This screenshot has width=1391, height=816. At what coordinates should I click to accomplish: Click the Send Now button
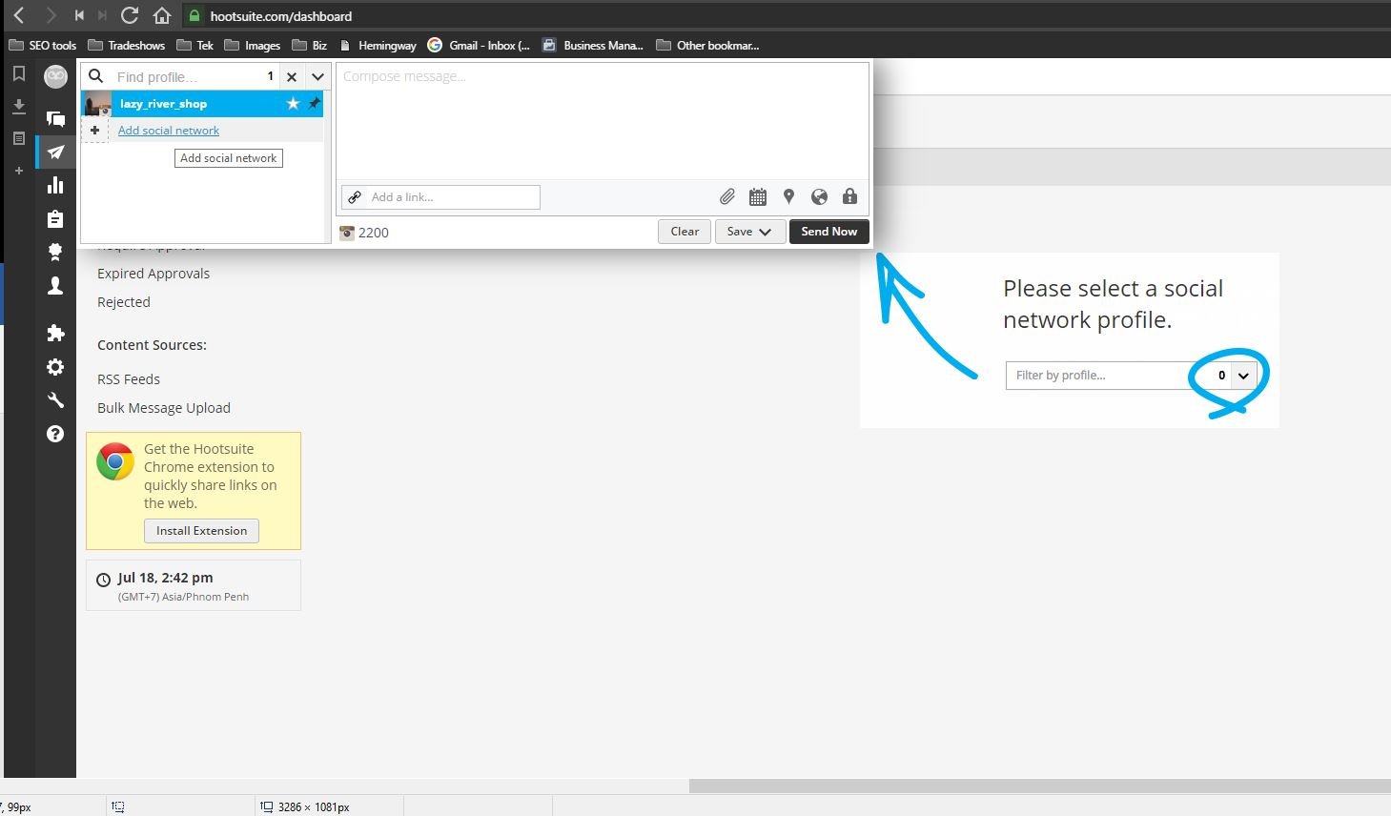click(x=829, y=232)
